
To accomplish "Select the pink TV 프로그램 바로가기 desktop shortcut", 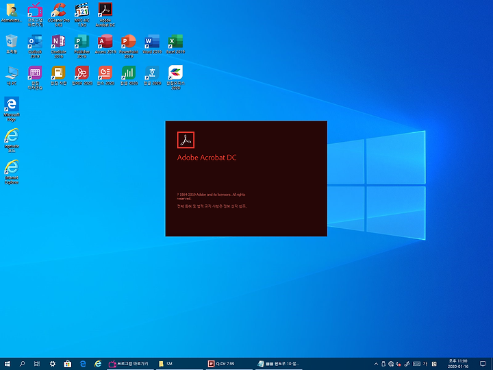I will (x=35, y=14).
